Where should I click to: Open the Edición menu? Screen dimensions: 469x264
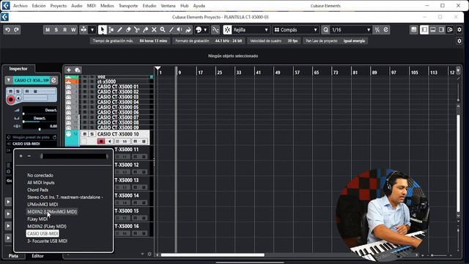tap(39, 6)
